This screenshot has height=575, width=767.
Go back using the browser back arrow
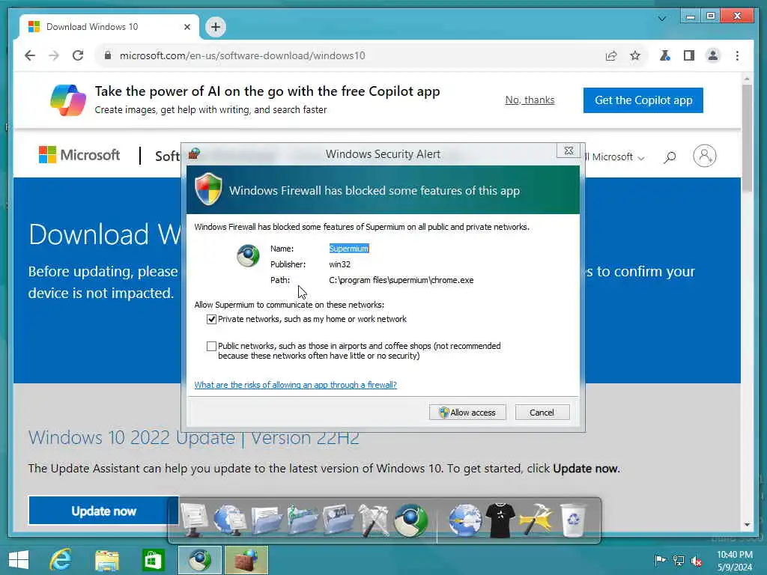point(30,55)
